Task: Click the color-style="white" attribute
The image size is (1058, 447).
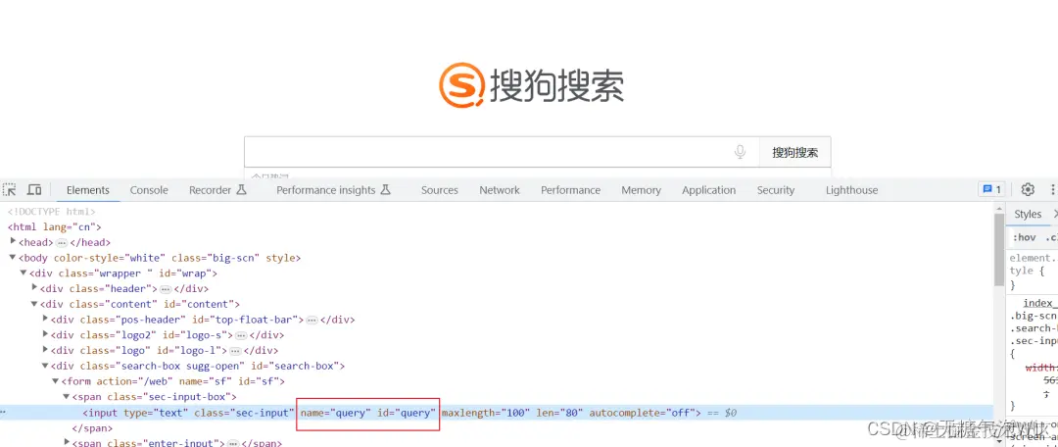Action: point(109,258)
